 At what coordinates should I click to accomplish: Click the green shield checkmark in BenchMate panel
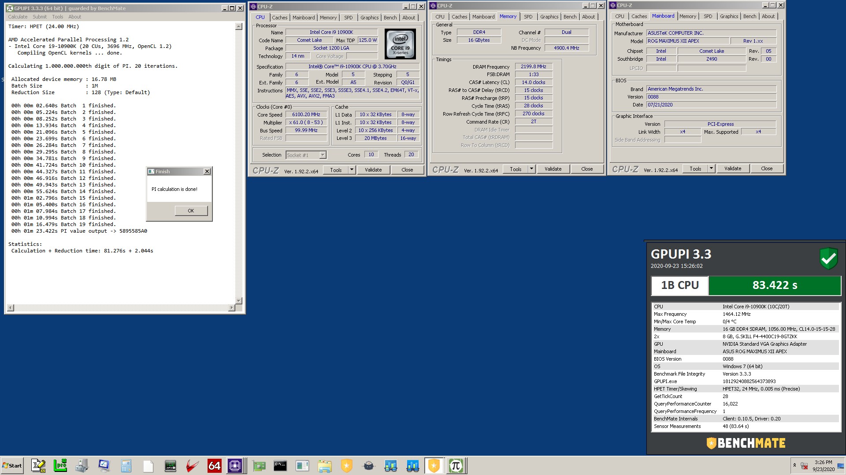click(828, 258)
